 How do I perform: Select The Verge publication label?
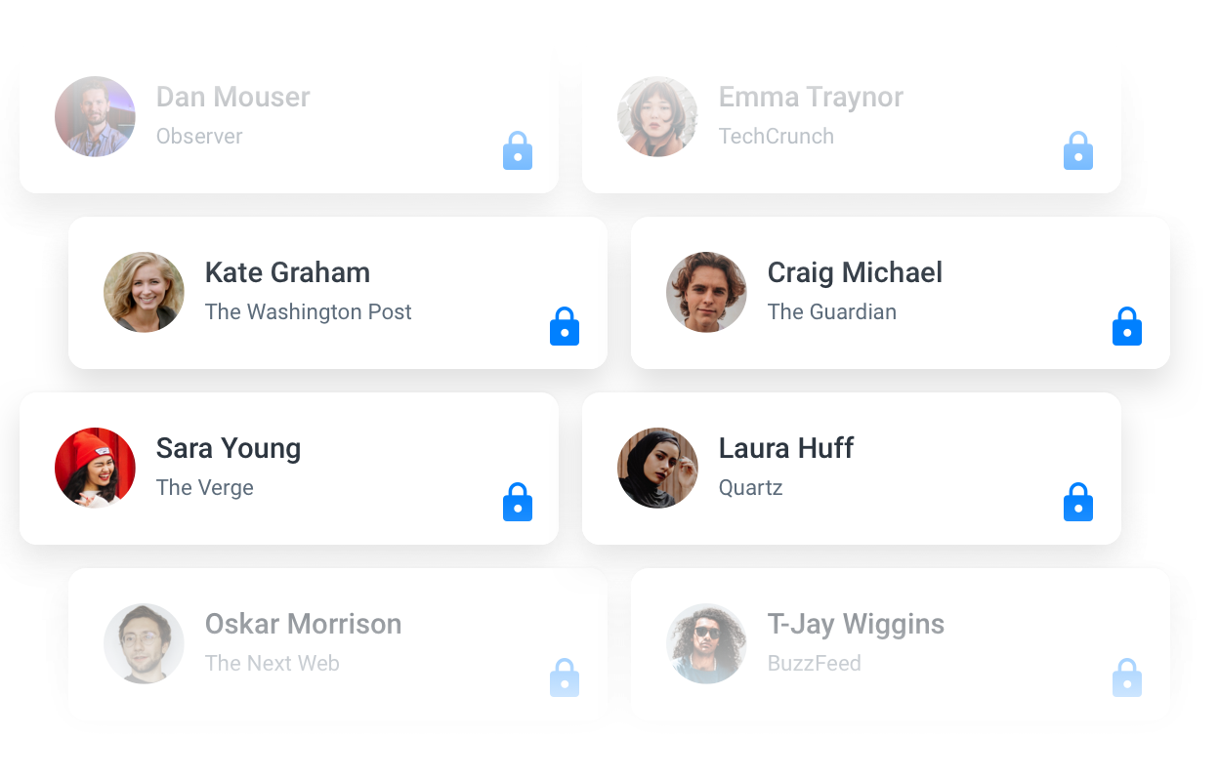(205, 488)
